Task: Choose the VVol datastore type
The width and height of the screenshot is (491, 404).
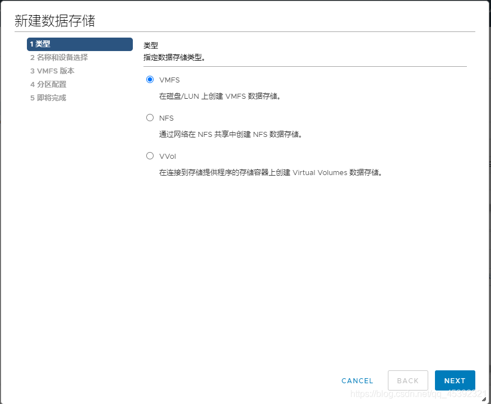Action: pos(150,156)
